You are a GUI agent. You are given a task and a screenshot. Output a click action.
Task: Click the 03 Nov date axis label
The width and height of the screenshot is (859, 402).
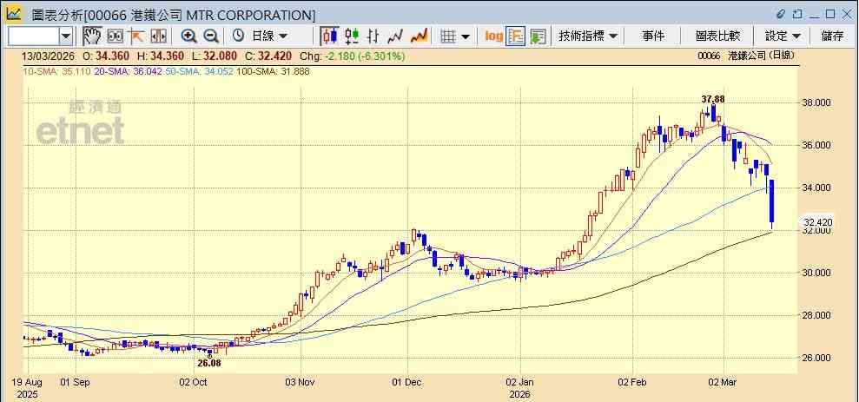tap(301, 382)
